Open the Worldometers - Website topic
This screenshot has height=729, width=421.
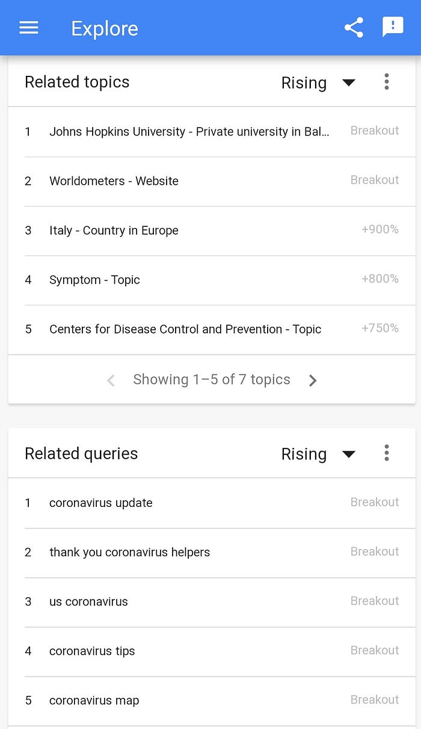114,181
